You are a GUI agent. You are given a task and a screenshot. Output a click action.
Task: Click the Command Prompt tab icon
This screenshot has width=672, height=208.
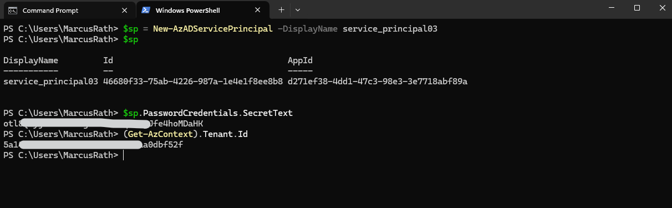[x=12, y=10]
